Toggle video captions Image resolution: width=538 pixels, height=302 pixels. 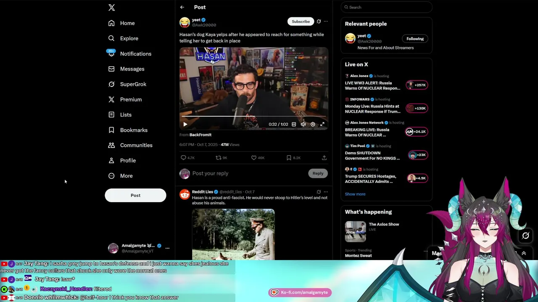click(x=294, y=124)
